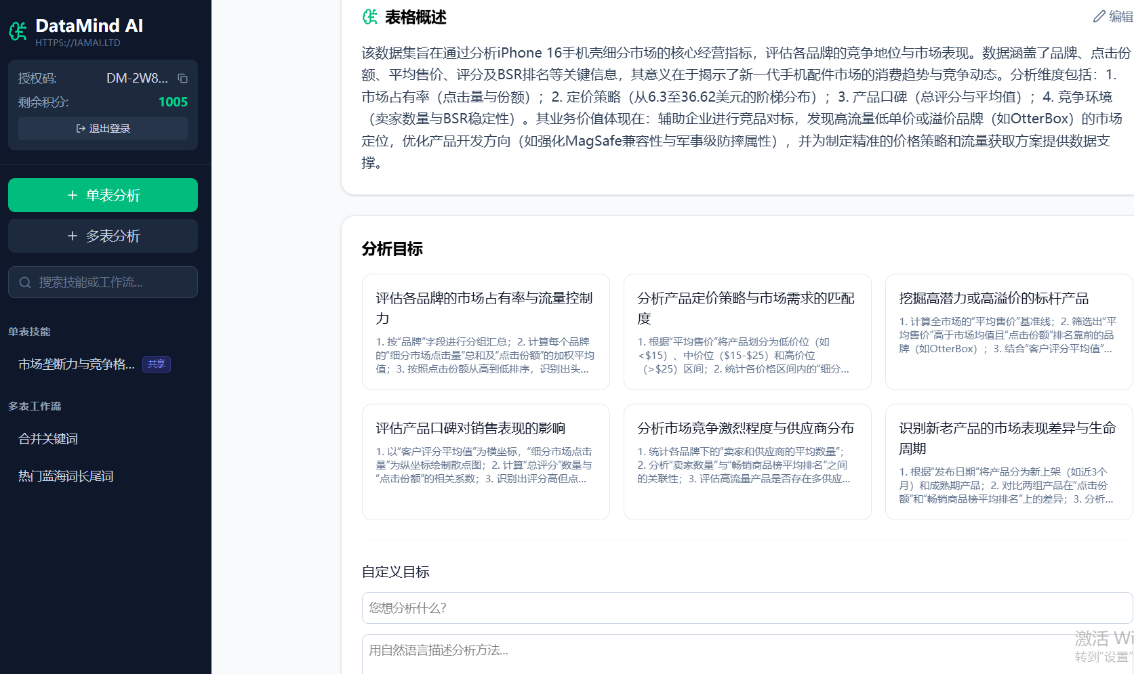Viewport: 1134px width, 674px height.
Task: Select 评估各品牌的市场占有率与流量控制力 goal card
Action: point(485,332)
